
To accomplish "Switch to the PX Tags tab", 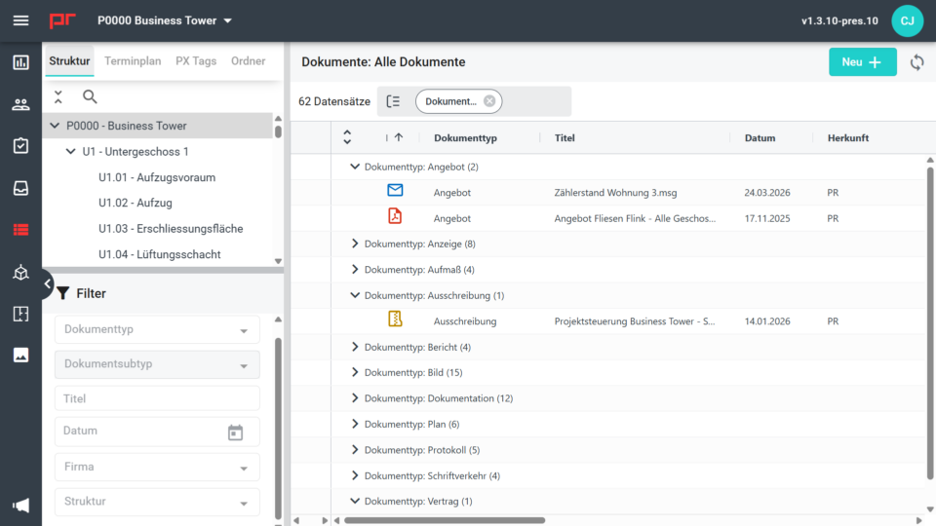I will [196, 61].
